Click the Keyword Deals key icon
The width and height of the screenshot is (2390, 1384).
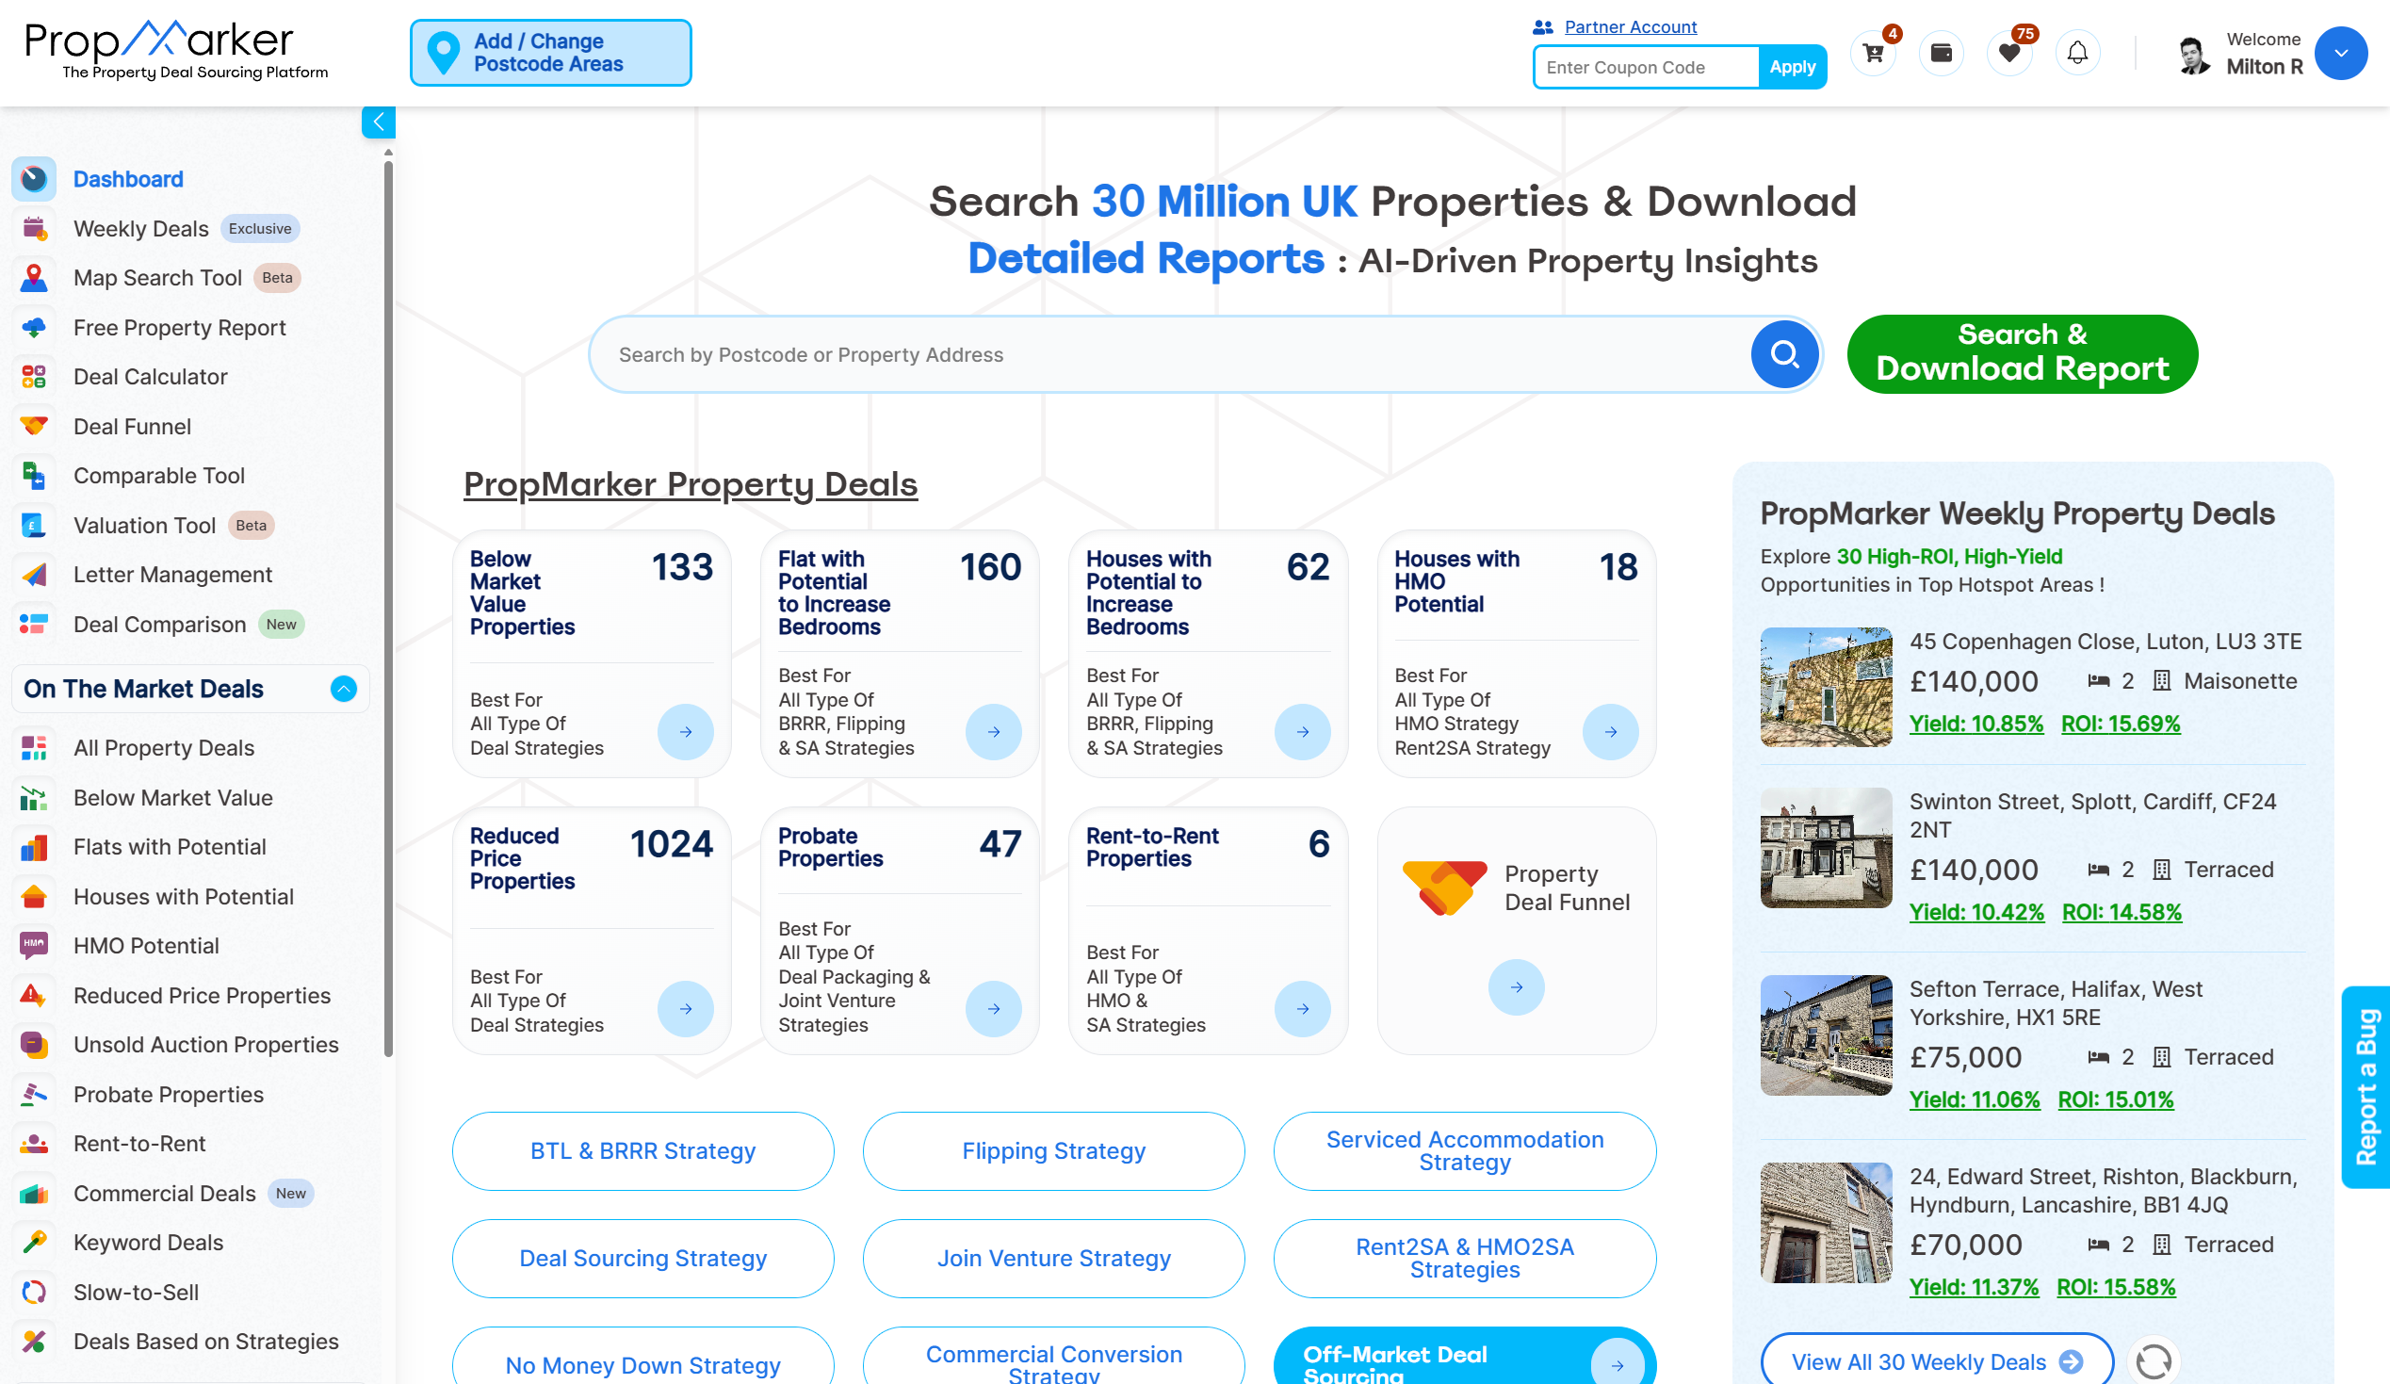pyautogui.click(x=34, y=1243)
